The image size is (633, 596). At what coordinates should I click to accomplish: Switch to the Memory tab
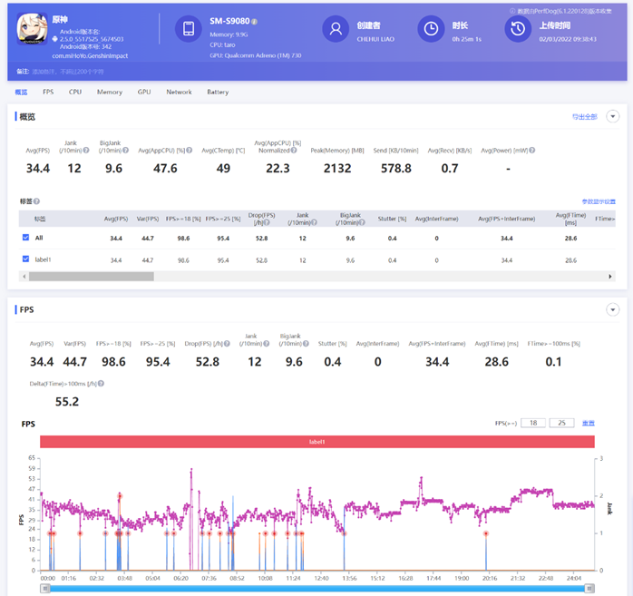pyautogui.click(x=110, y=92)
